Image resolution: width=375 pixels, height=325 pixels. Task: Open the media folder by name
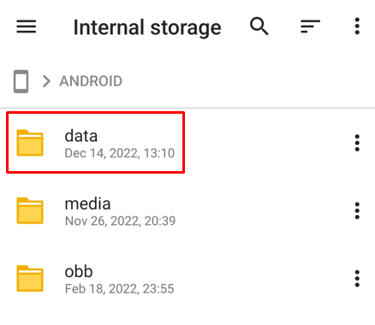pyautogui.click(x=87, y=204)
